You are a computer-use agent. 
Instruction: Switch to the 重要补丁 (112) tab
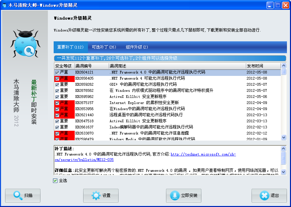point(71,47)
